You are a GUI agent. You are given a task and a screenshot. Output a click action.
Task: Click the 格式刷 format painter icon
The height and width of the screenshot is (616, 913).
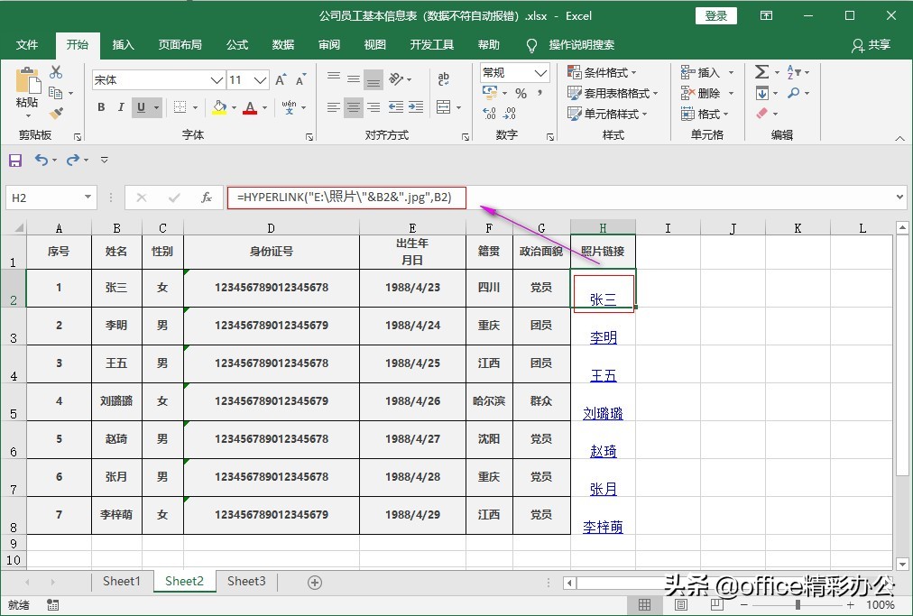tap(54, 111)
